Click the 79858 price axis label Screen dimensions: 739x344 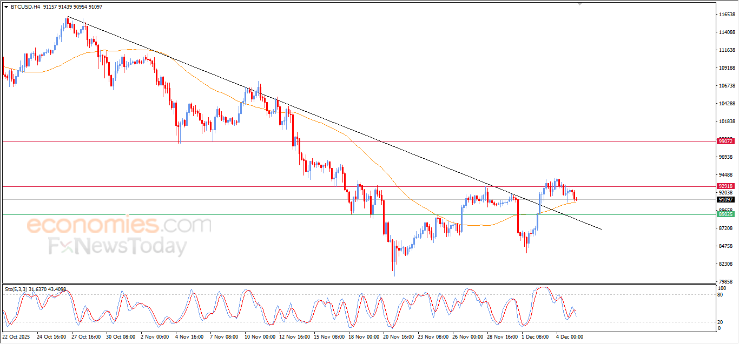(726, 281)
